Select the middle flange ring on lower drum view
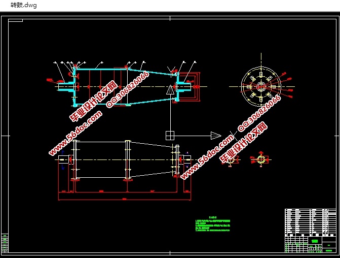 click(127, 159)
